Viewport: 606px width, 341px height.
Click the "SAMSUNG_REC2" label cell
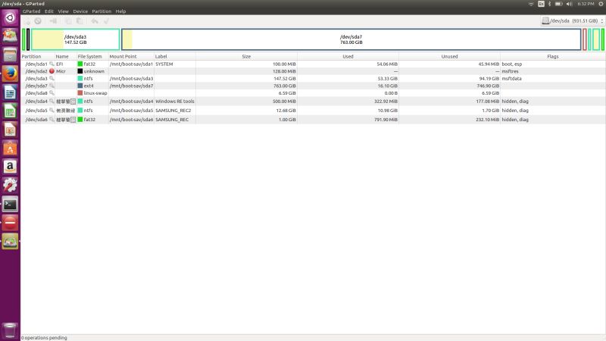tap(173, 111)
